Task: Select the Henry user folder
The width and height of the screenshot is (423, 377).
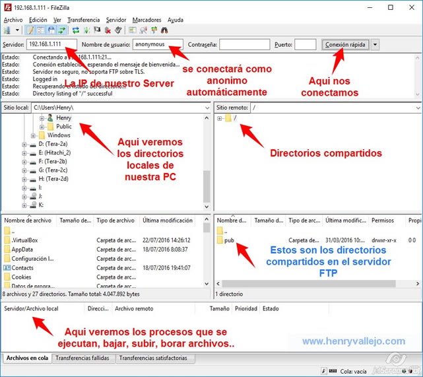Action: (x=63, y=118)
